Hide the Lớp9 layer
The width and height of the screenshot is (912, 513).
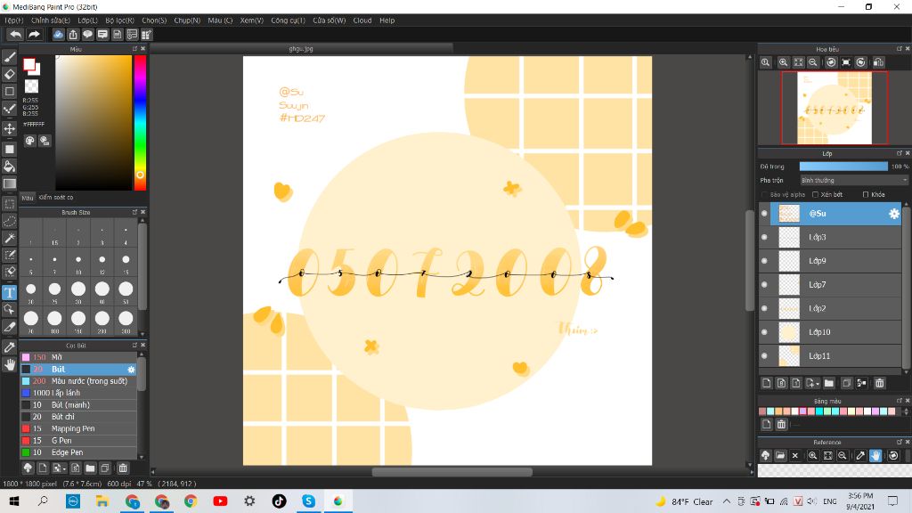coord(764,261)
